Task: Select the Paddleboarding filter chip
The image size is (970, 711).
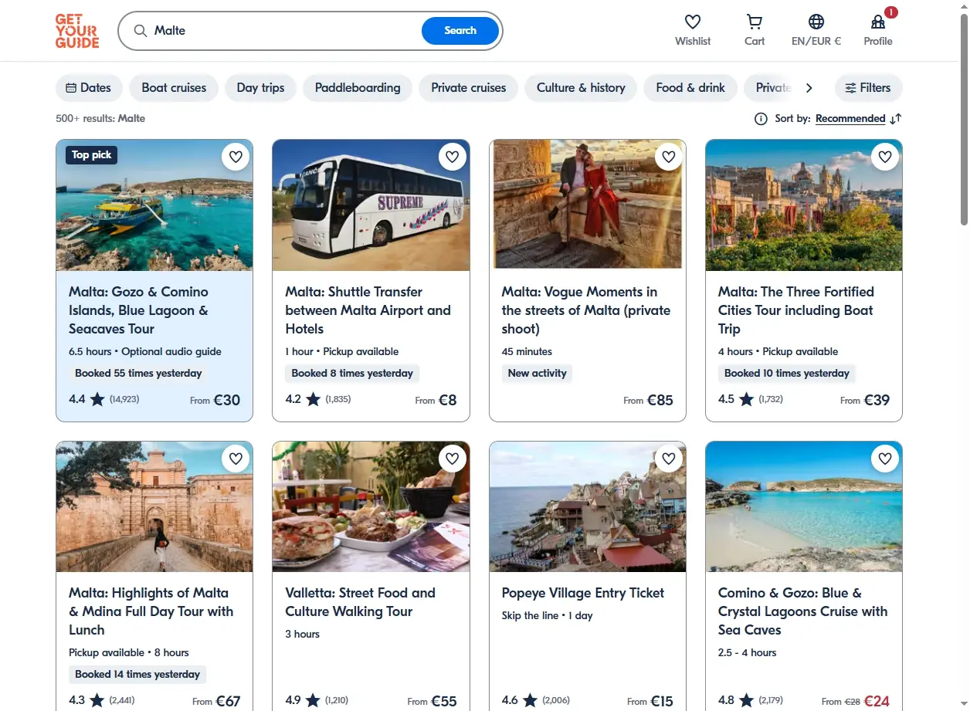Action: pyautogui.click(x=358, y=88)
